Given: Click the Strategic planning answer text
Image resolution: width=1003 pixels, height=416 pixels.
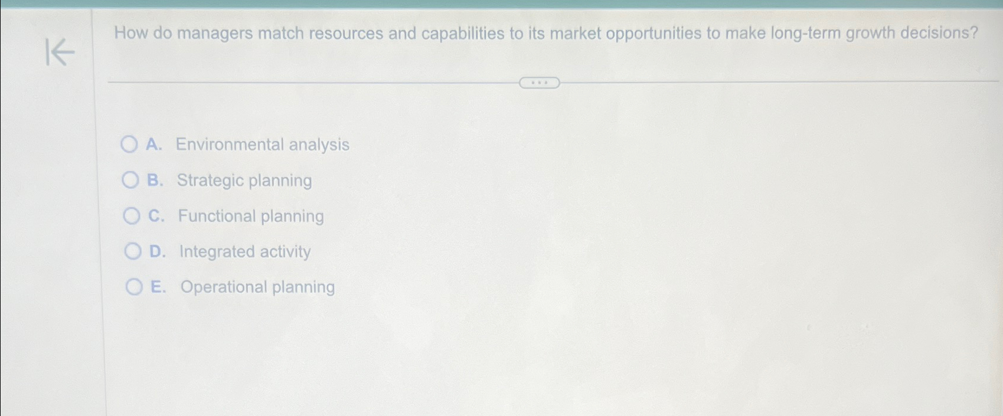Looking at the screenshot, I should coord(245,180).
